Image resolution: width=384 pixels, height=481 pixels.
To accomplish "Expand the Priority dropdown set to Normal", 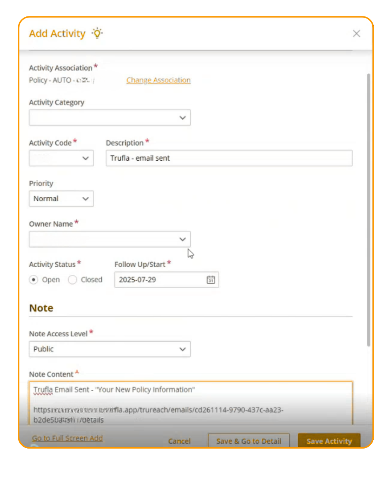I will click(x=61, y=199).
